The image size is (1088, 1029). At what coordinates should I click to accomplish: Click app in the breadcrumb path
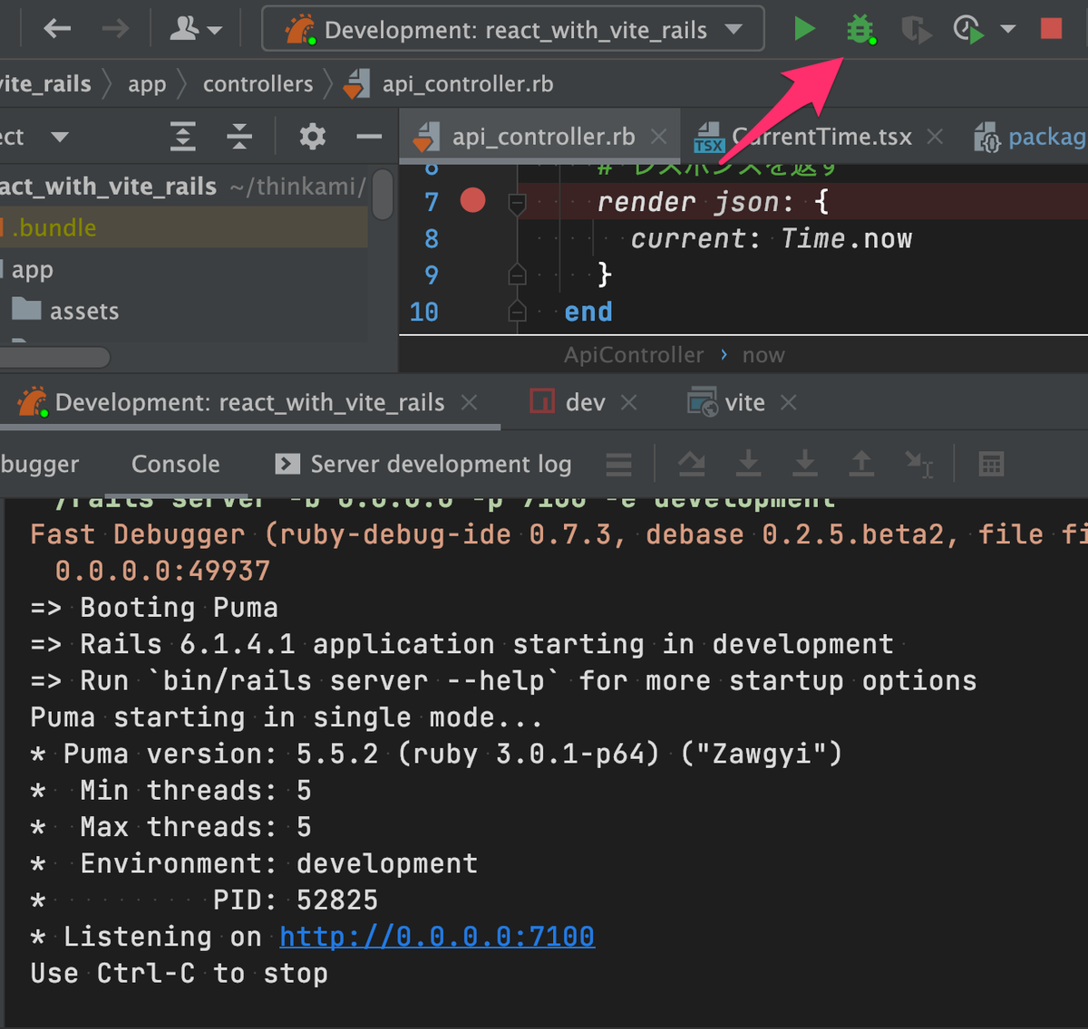(147, 83)
